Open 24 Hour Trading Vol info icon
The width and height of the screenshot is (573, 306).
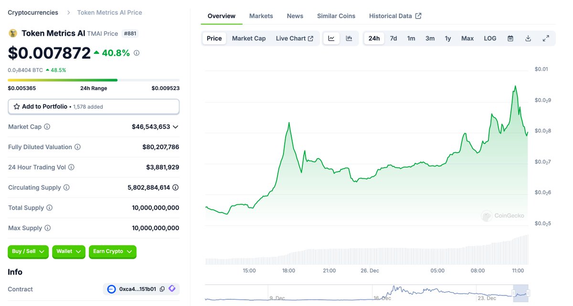(72, 167)
